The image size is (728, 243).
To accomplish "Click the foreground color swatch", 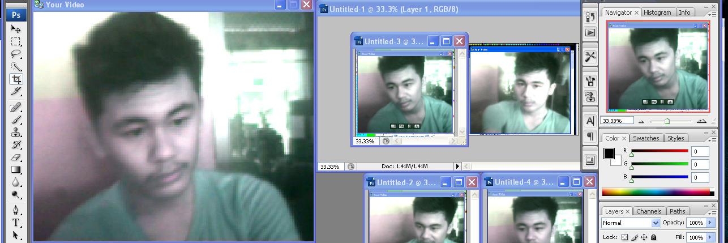I will pos(609,154).
